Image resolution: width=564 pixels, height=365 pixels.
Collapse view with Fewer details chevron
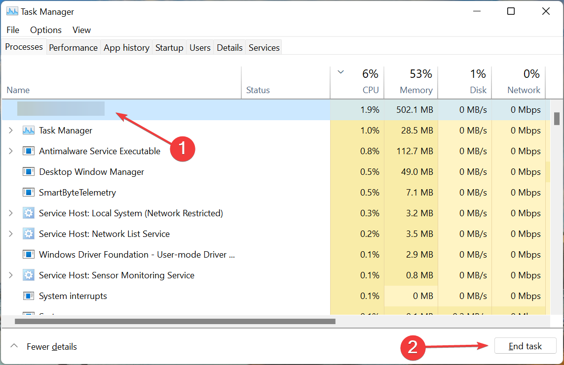click(x=14, y=346)
